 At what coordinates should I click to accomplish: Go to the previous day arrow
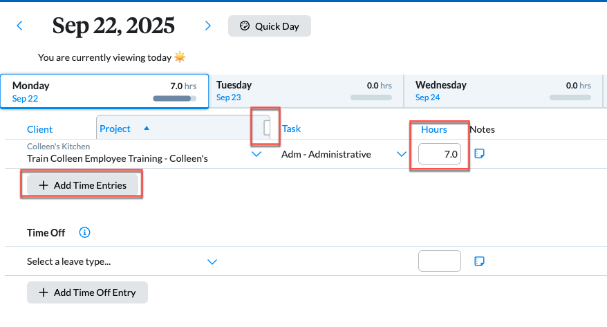coord(19,26)
